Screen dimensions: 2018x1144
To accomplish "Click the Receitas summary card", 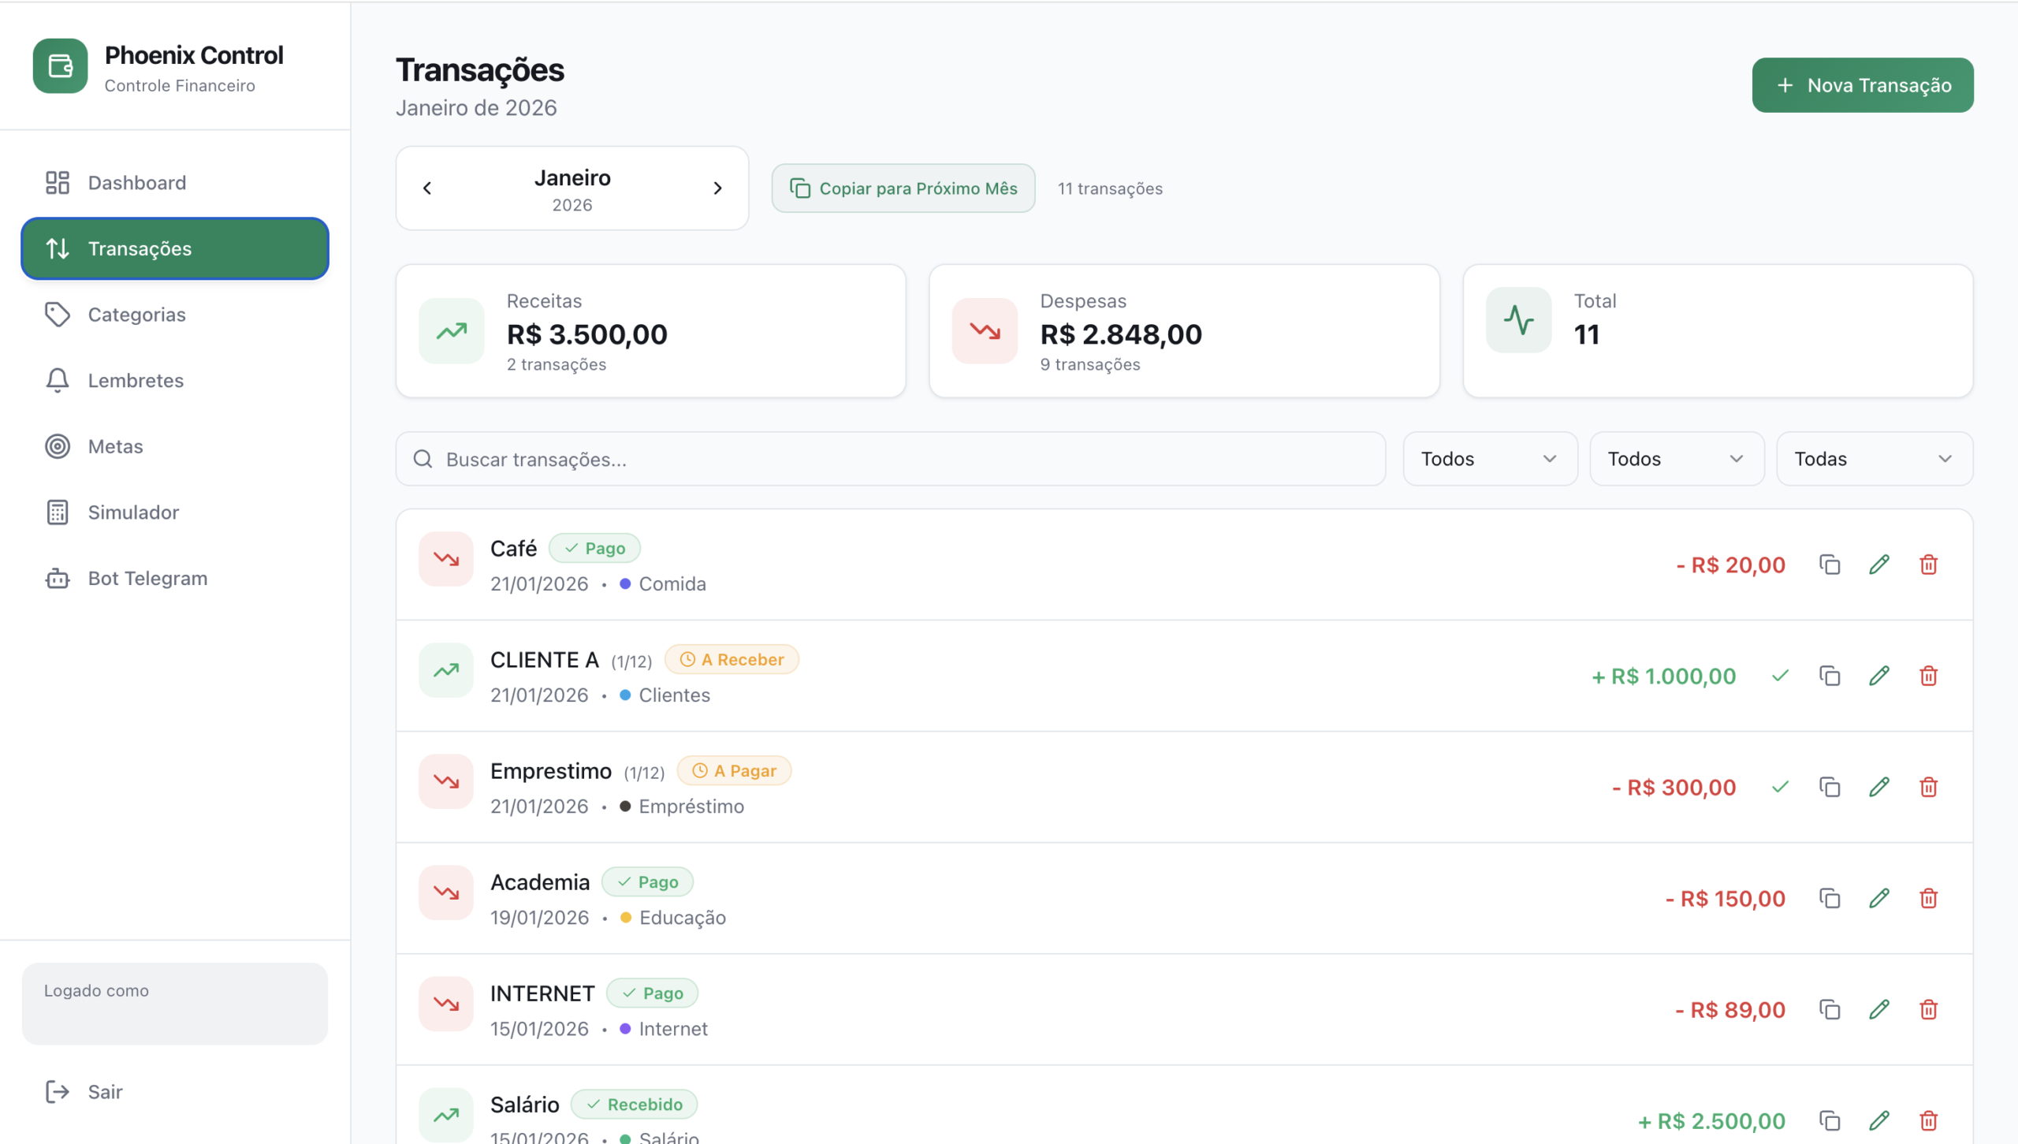I will (651, 331).
